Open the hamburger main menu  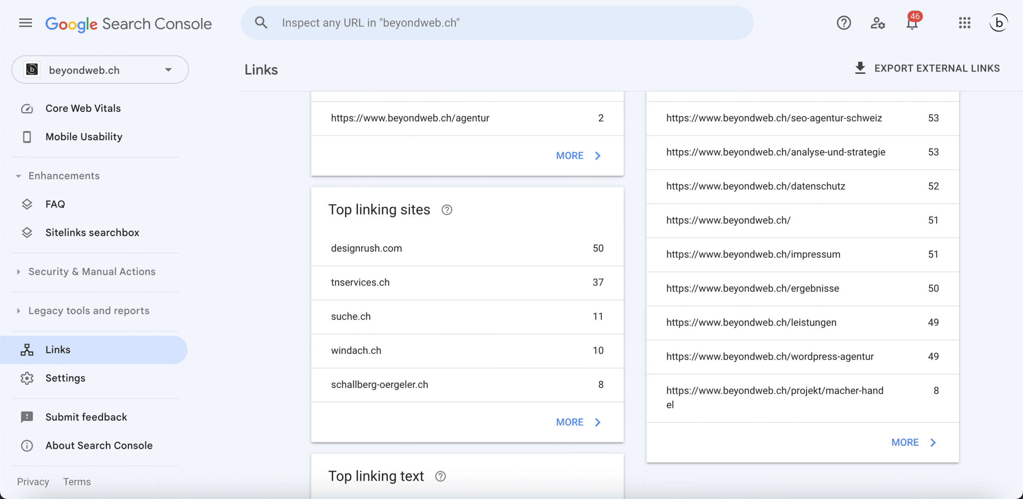point(26,23)
